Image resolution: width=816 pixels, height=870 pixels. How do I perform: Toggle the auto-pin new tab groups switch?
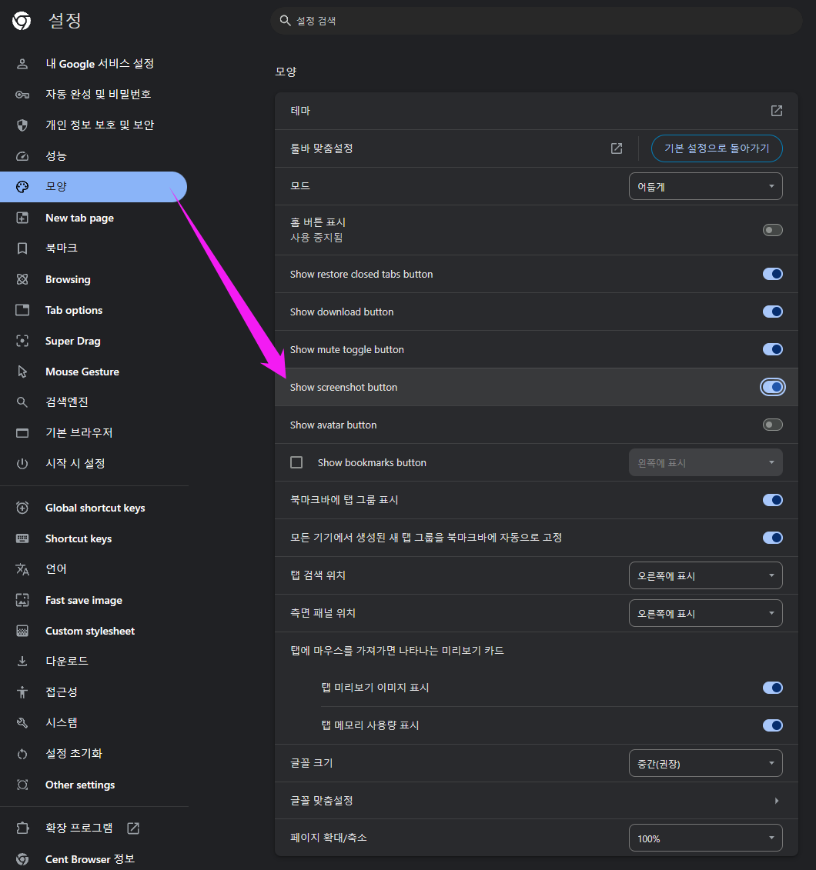(772, 538)
